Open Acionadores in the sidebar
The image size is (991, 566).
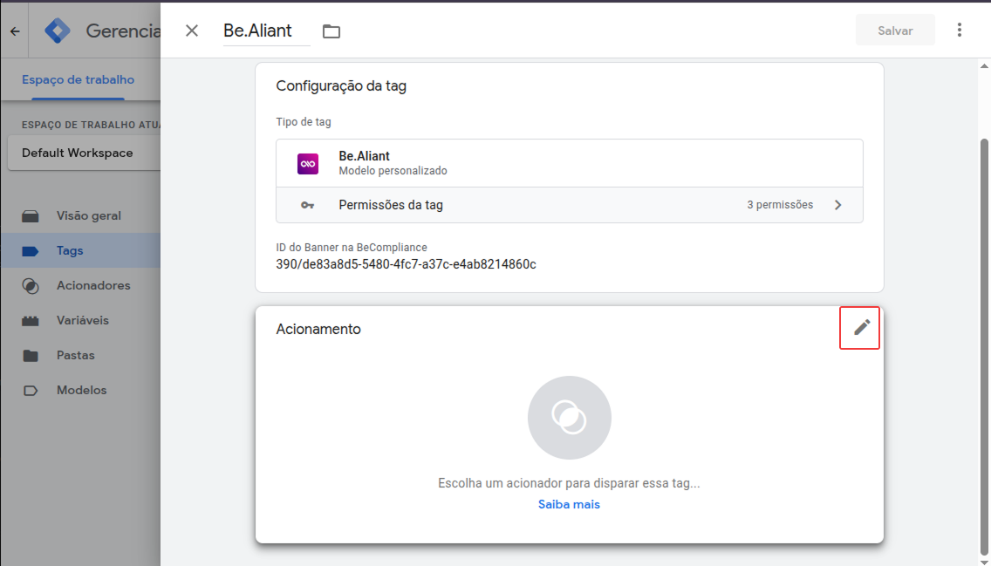pos(92,285)
